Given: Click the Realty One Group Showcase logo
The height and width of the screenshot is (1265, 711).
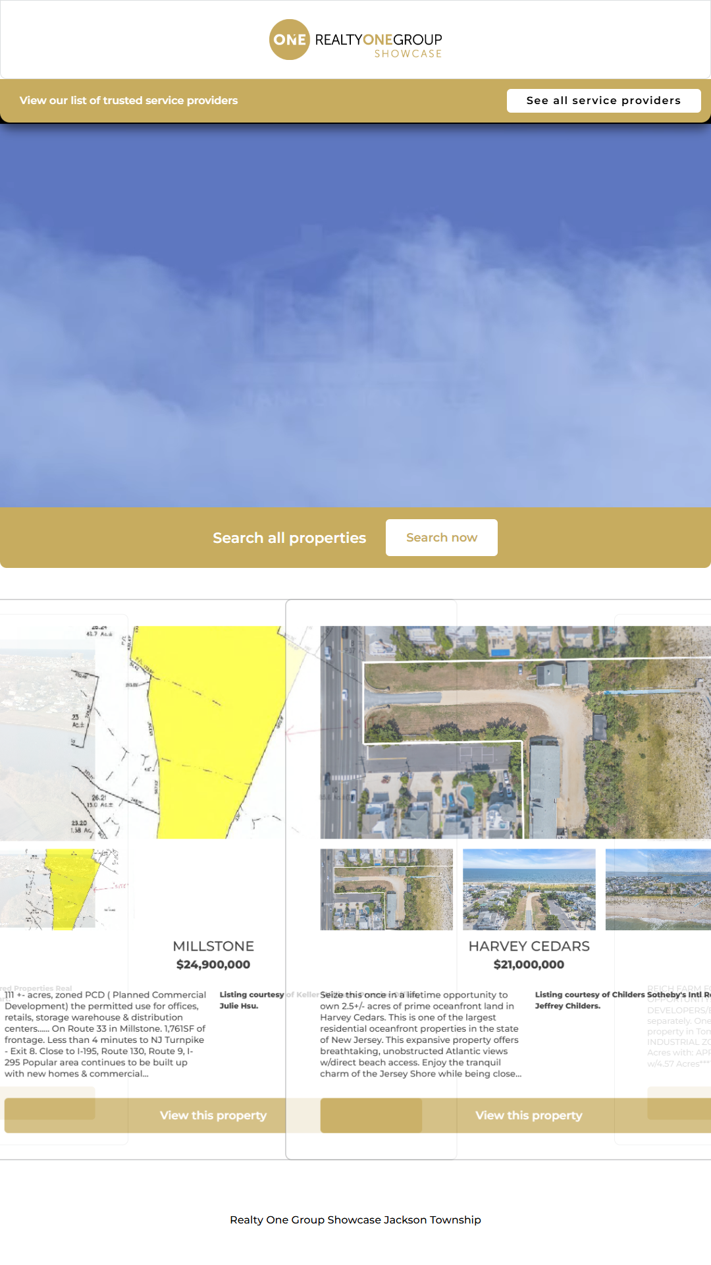Looking at the screenshot, I should 355,40.
